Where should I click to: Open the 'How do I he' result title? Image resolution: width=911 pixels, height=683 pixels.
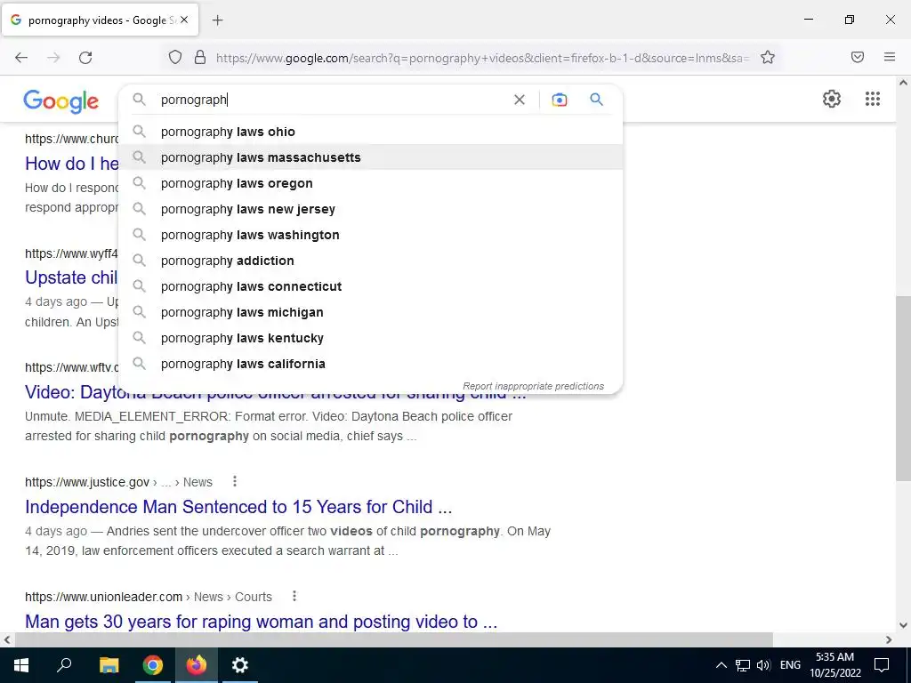pyautogui.click(x=71, y=164)
